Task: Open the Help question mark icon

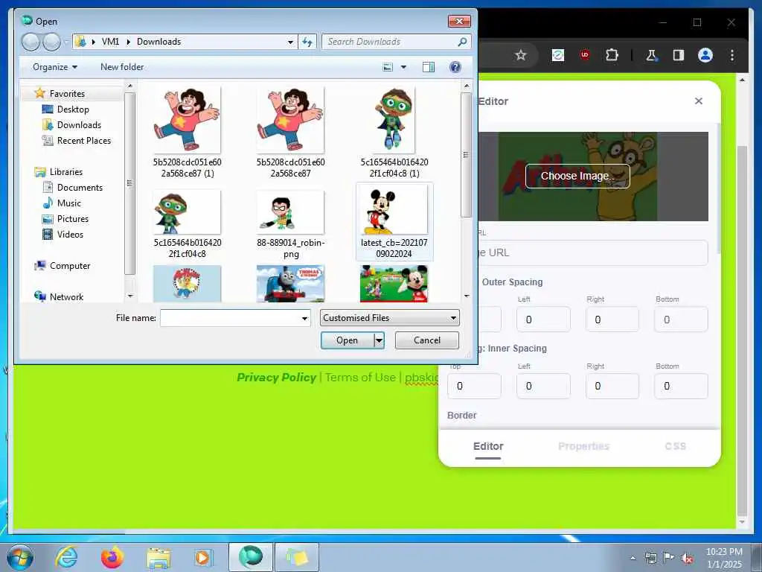Action: 455,67
